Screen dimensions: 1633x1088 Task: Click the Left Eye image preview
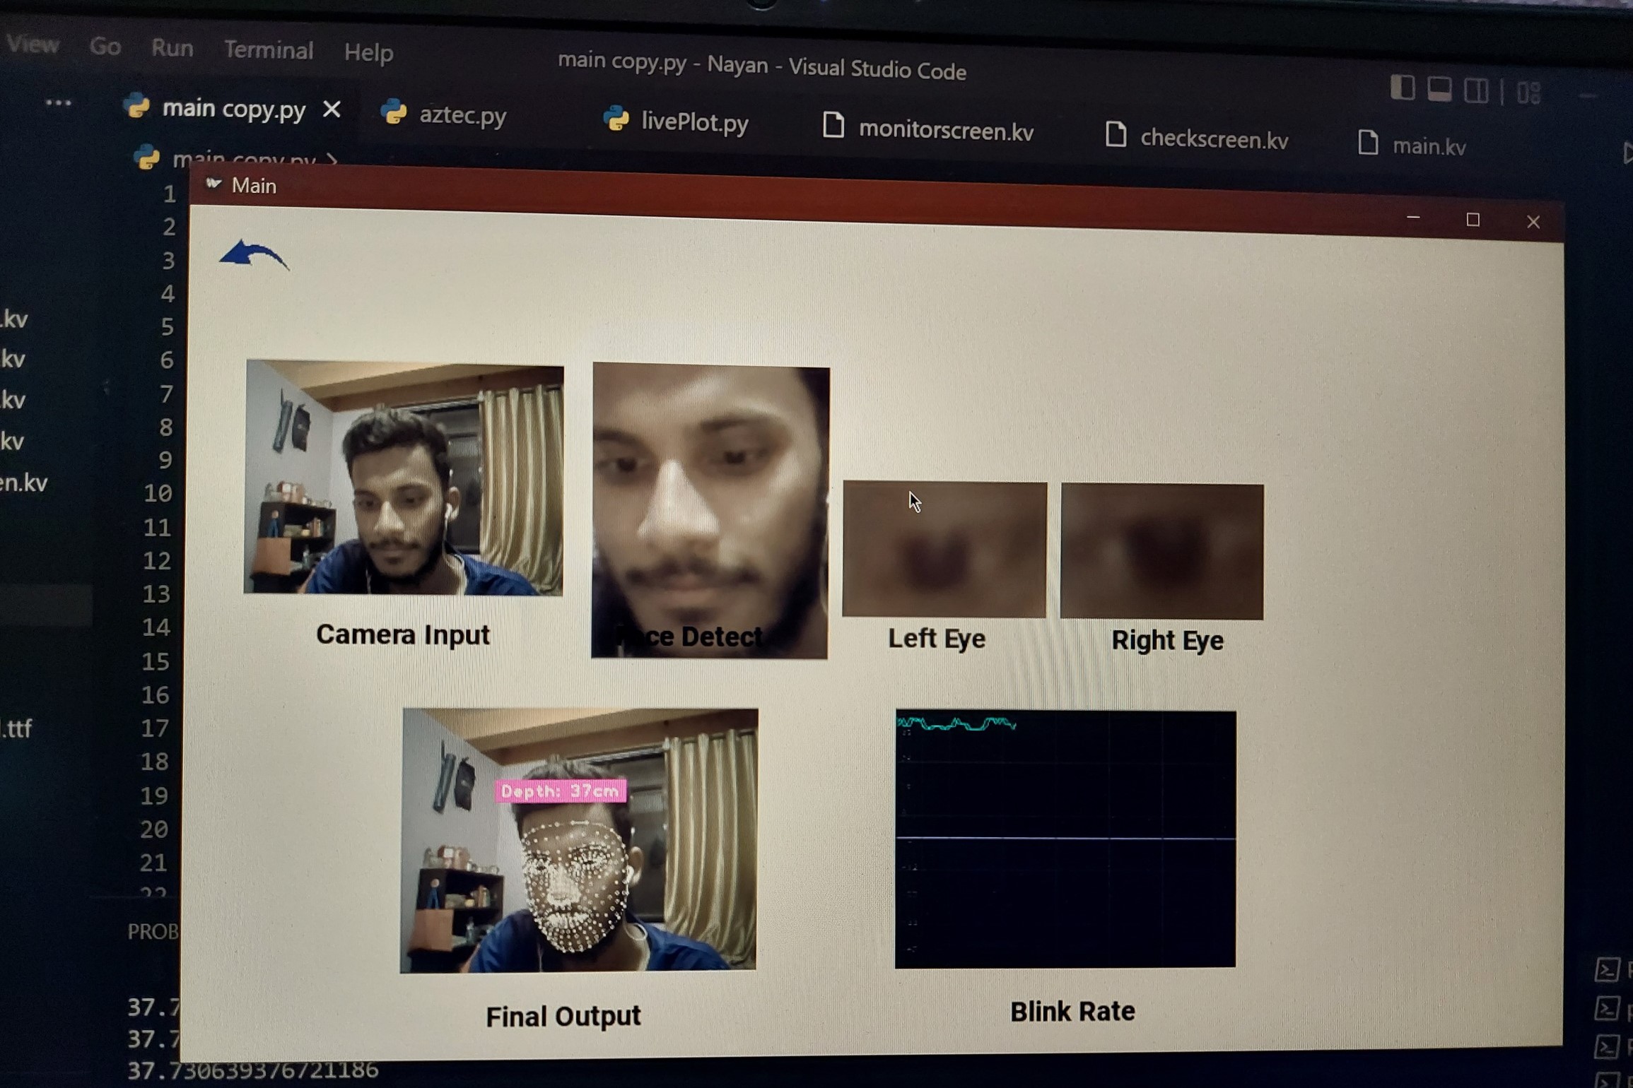point(944,549)
